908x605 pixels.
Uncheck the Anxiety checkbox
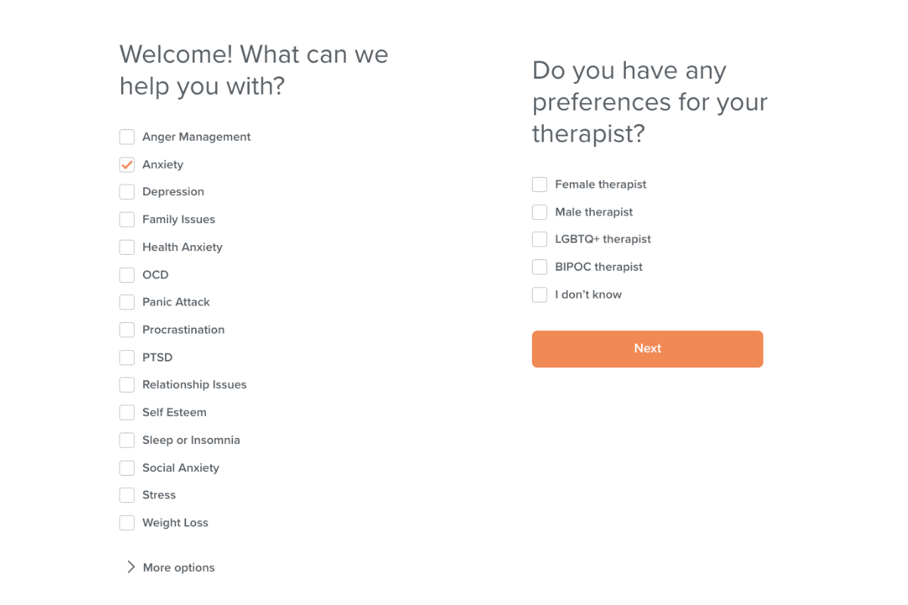pyautogui.click(x=127, y=165)
